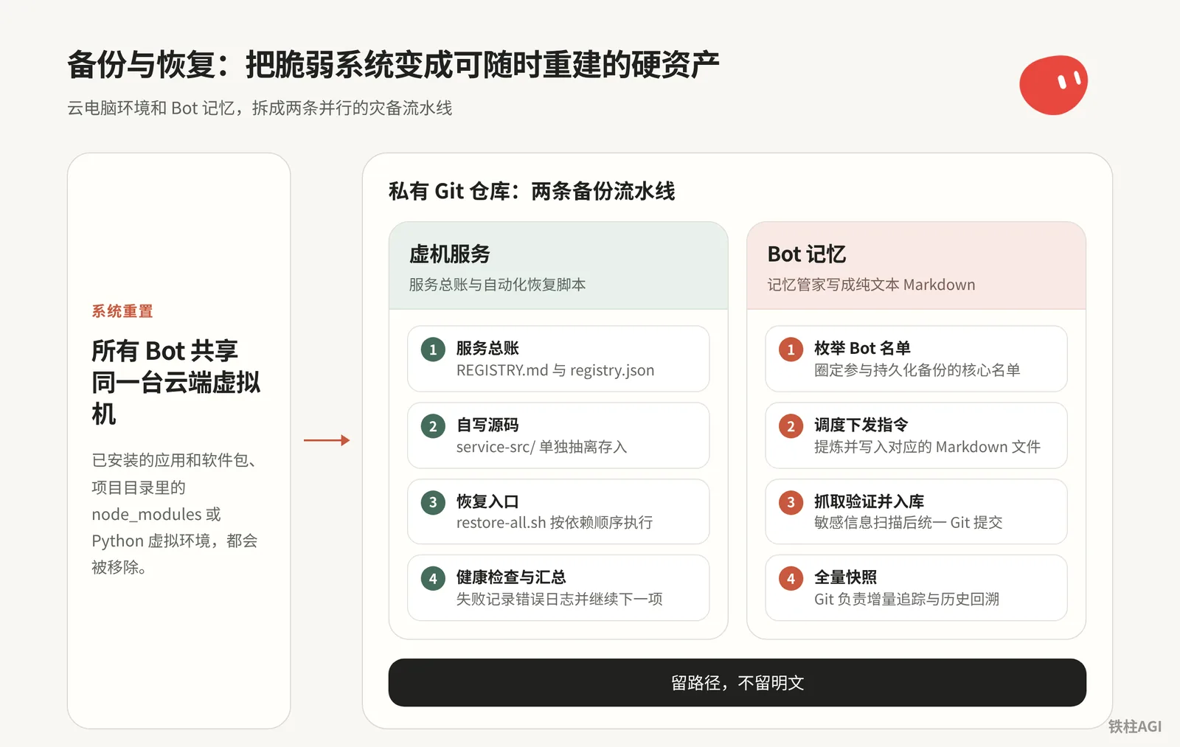Select text 圈定参与持久化备份的核心名单
Viewport: 1180px width, 747px height.
917,370
